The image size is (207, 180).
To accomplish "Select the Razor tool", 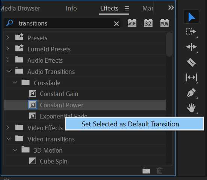I will click(x=191, y=62).
